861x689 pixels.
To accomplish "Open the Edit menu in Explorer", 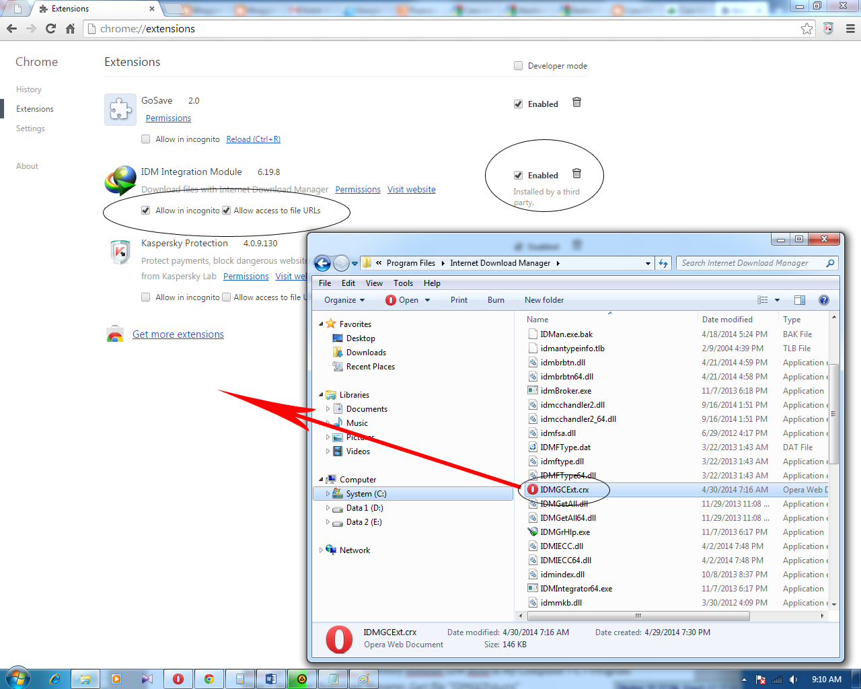I will click(x=348, y=283).
